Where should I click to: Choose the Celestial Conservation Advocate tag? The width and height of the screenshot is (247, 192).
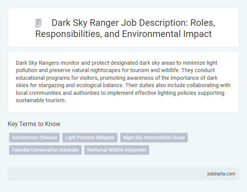point(45,150)
